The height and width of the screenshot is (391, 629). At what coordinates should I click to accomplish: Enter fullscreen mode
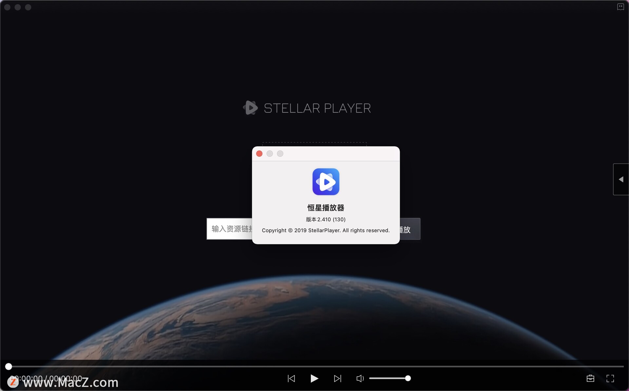point(610,379)
